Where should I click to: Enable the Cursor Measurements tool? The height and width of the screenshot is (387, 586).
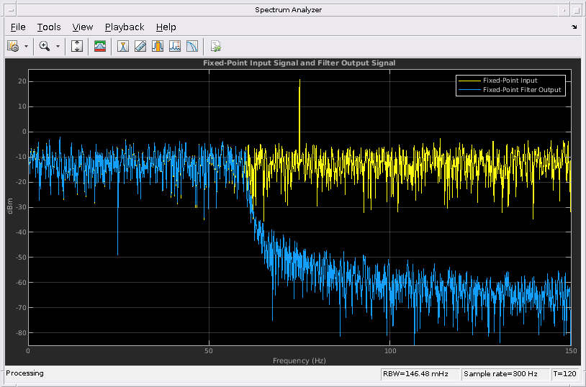click(x=123, y=46)
